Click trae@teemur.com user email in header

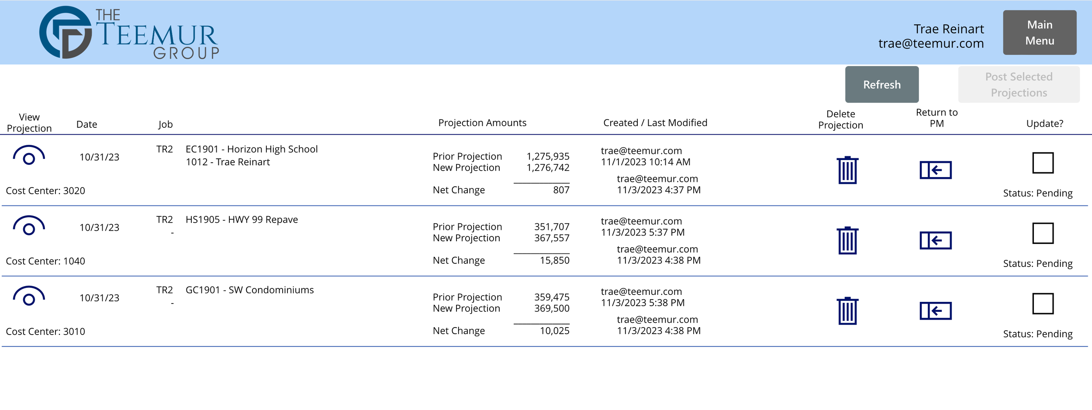931,44
